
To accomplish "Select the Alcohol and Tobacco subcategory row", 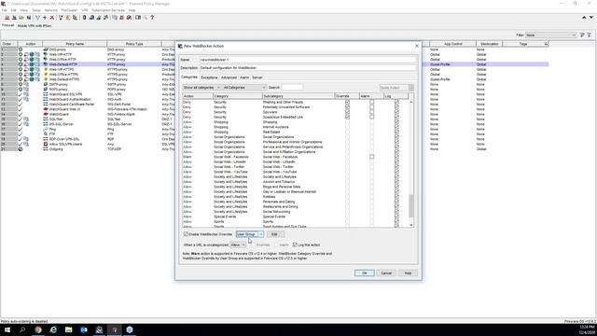I will [296, 182].
